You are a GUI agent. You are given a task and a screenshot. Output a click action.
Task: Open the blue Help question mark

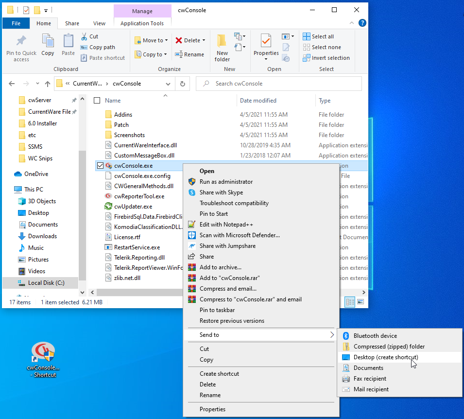362,23
